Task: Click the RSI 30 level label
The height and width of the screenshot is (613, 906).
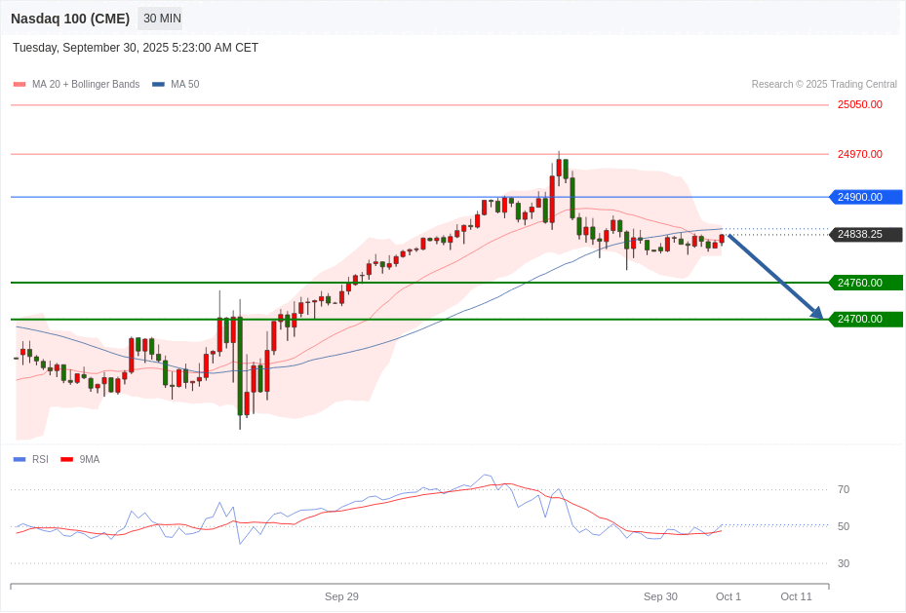Action: 844,563
